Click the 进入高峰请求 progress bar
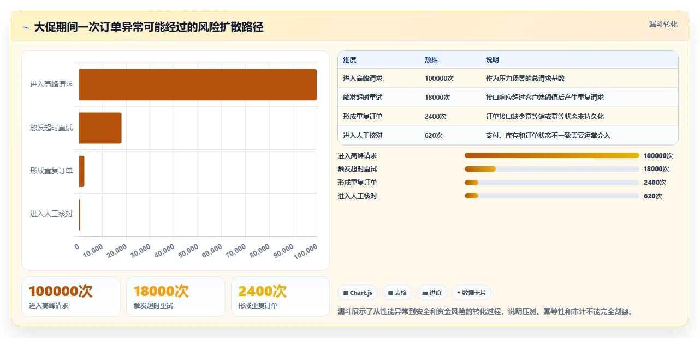 click(551, 155)
